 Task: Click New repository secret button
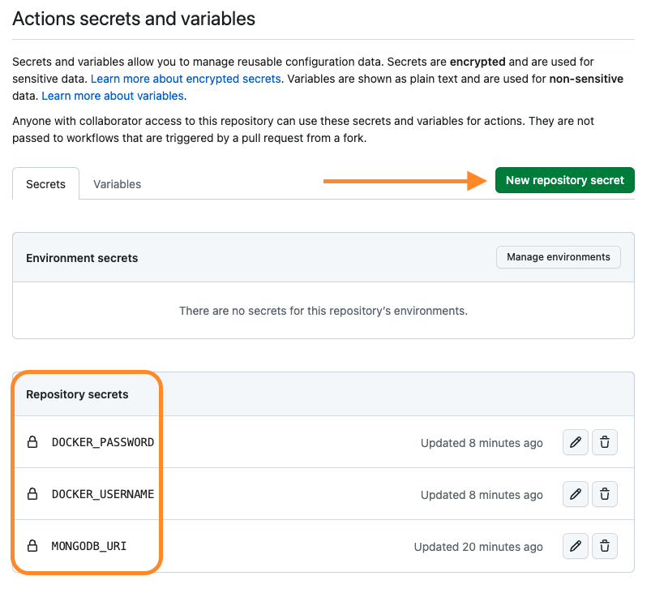coord(564,180)
